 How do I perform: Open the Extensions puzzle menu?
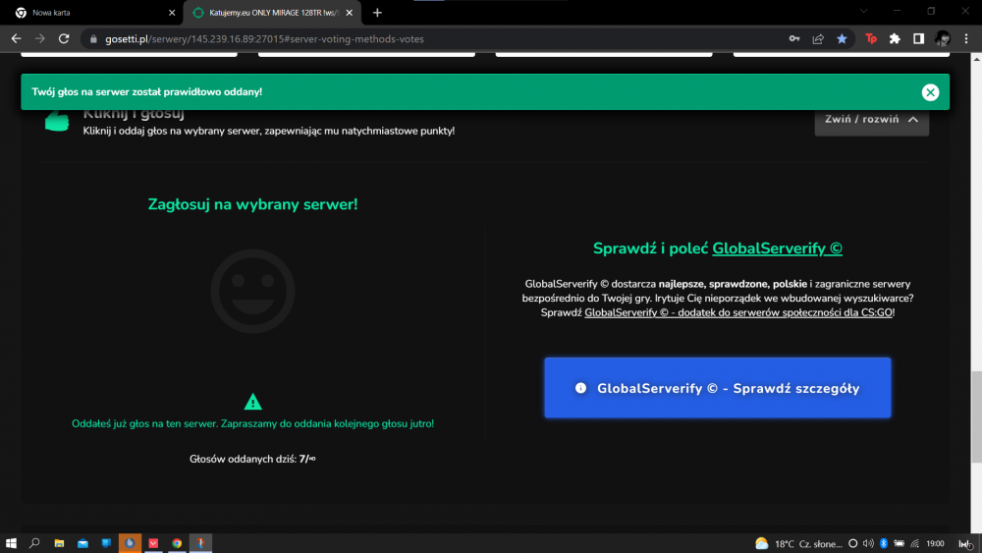[x=895, y=39]
